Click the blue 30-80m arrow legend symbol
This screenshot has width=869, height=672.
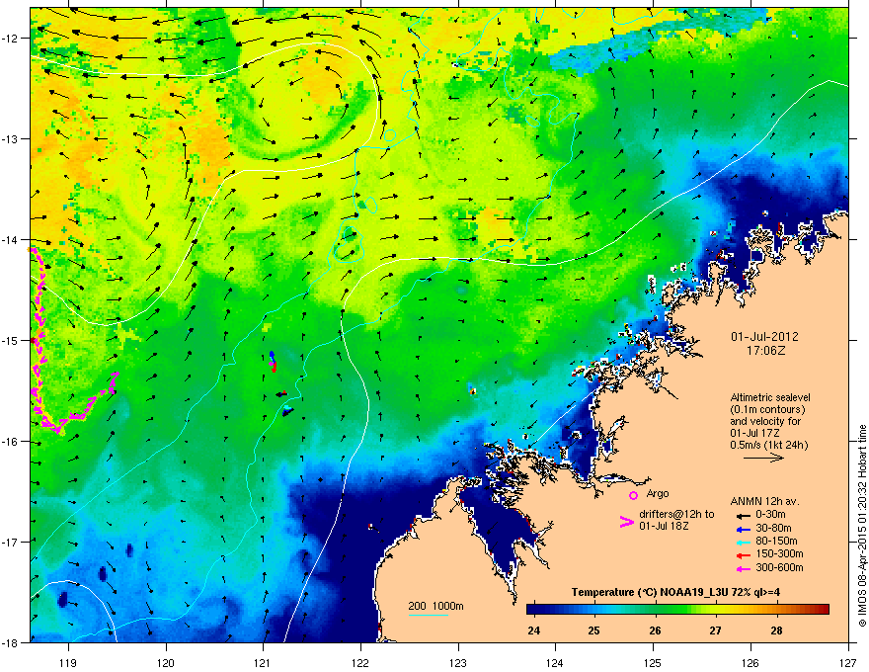point(744,529)
